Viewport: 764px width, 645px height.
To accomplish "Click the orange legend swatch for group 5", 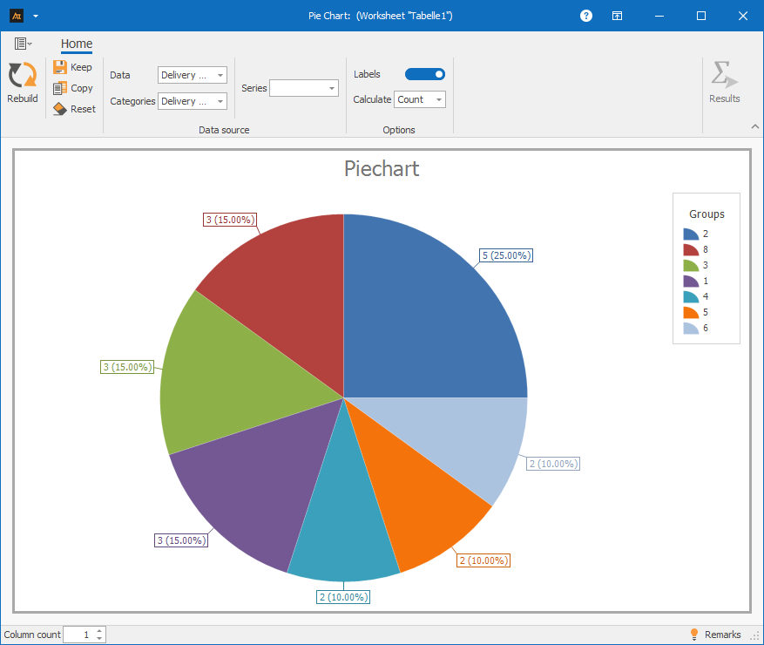I will [691, 312].
